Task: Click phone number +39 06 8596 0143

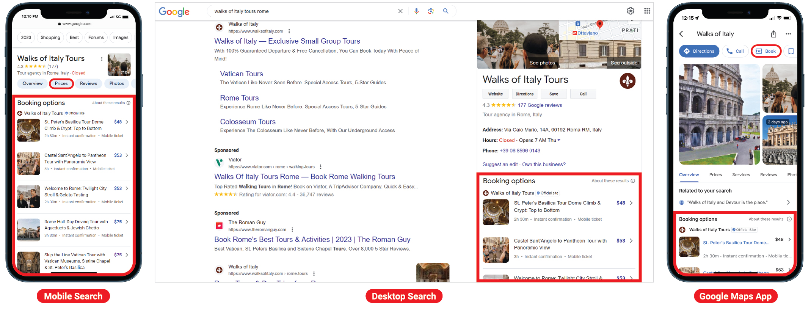Action: 520,151
